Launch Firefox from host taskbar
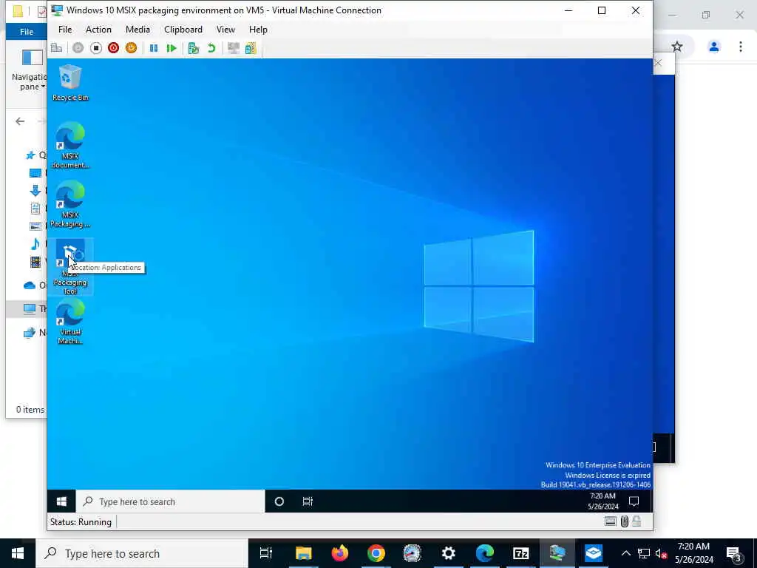 pos(340,553)
